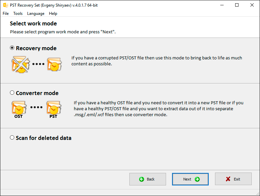Expand the Language menu
Image resolution: width=260 pixels, height=196 pixels.
coord(36,14)
